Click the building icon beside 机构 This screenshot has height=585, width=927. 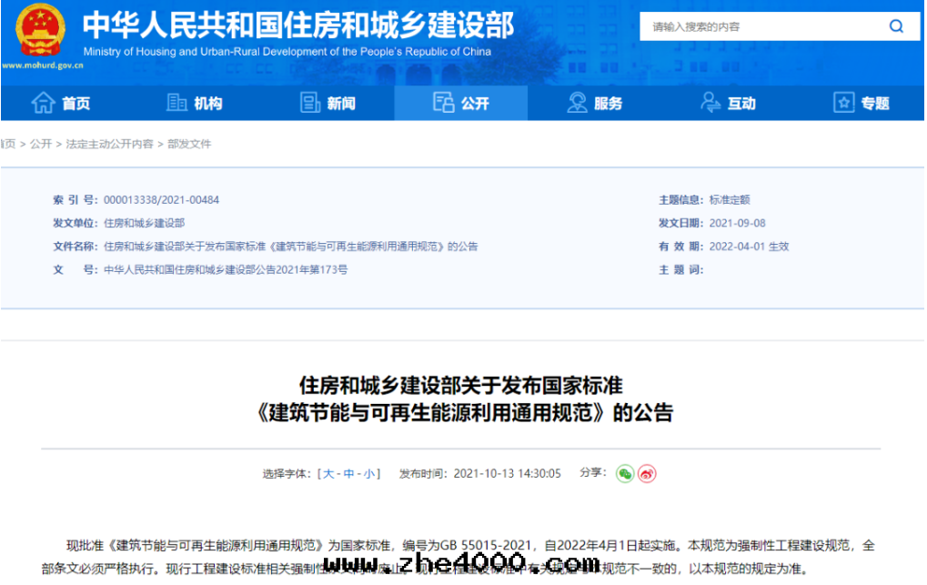click(x=176, y=103)
